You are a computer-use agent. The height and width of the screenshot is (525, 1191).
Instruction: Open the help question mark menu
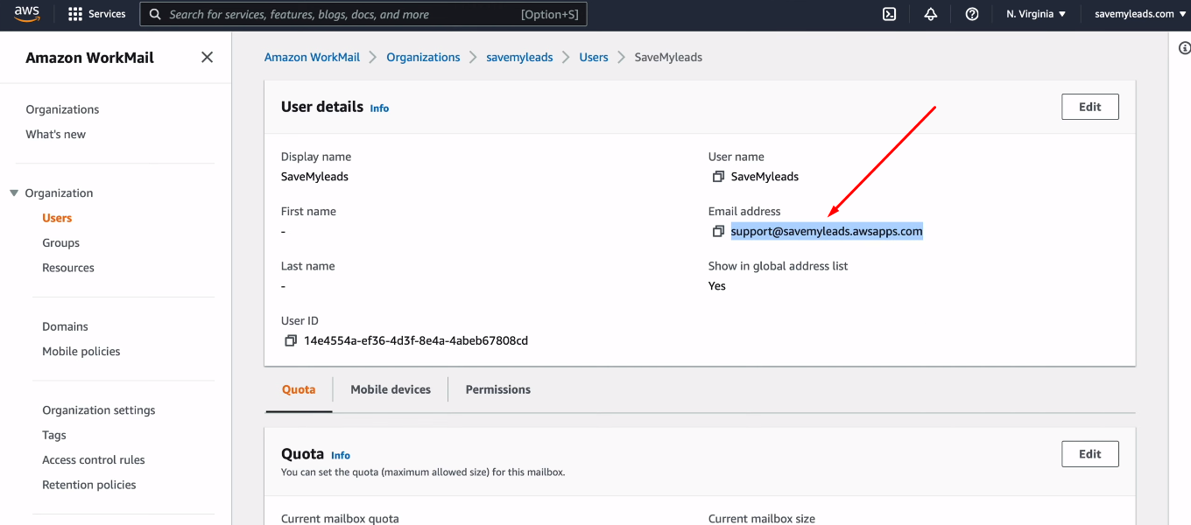point(972,14)
